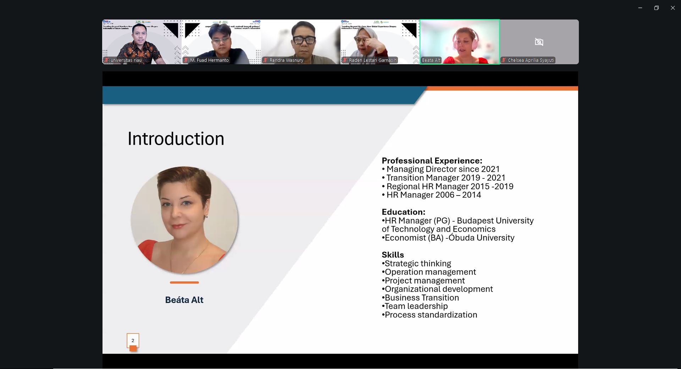Select Rendra Wasnury's video thumbnail
The width and height of the screenshot is (681, 369).
click(301, 42)
